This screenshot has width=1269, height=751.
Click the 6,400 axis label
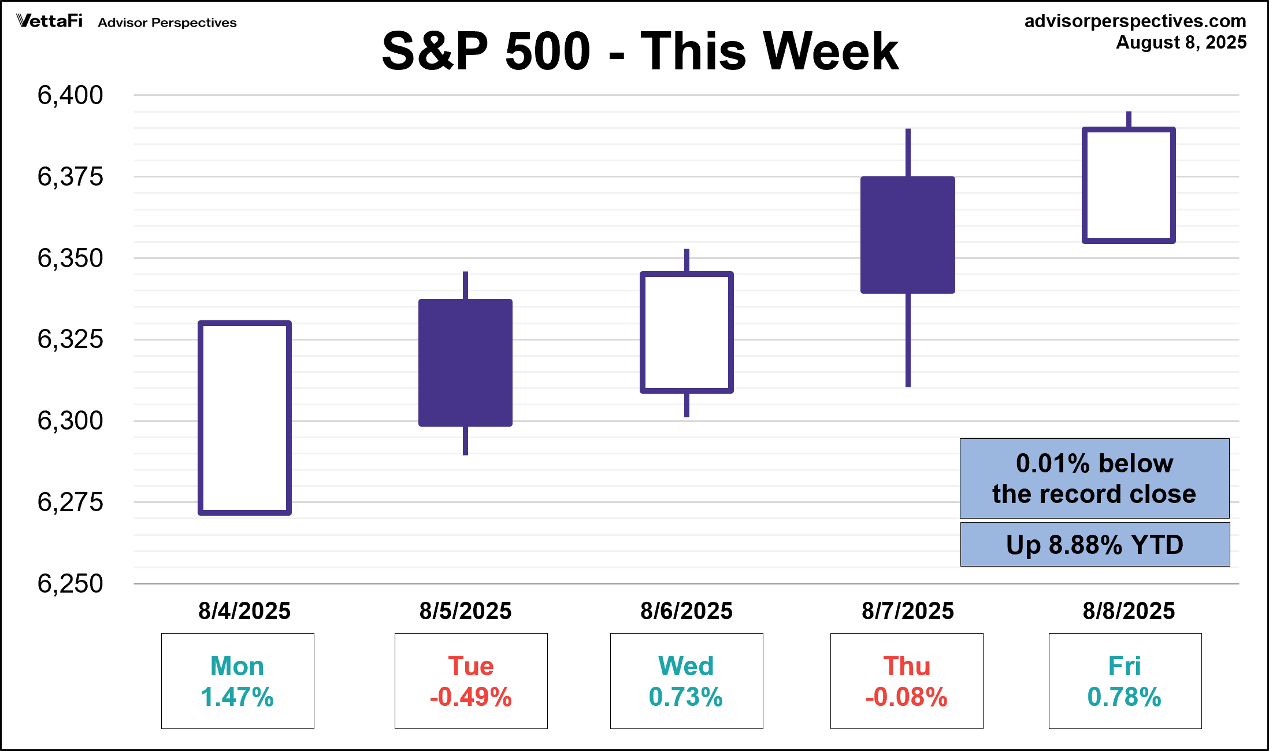[70, 95]
